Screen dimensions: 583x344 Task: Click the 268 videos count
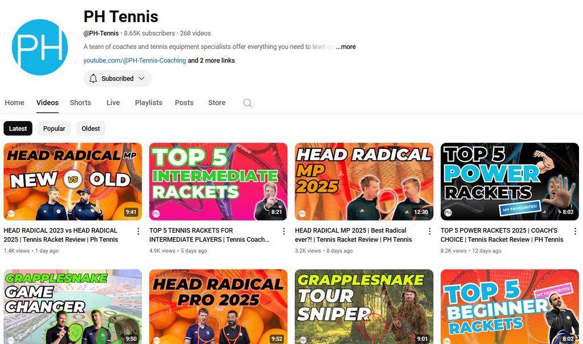tap(195, 34)
